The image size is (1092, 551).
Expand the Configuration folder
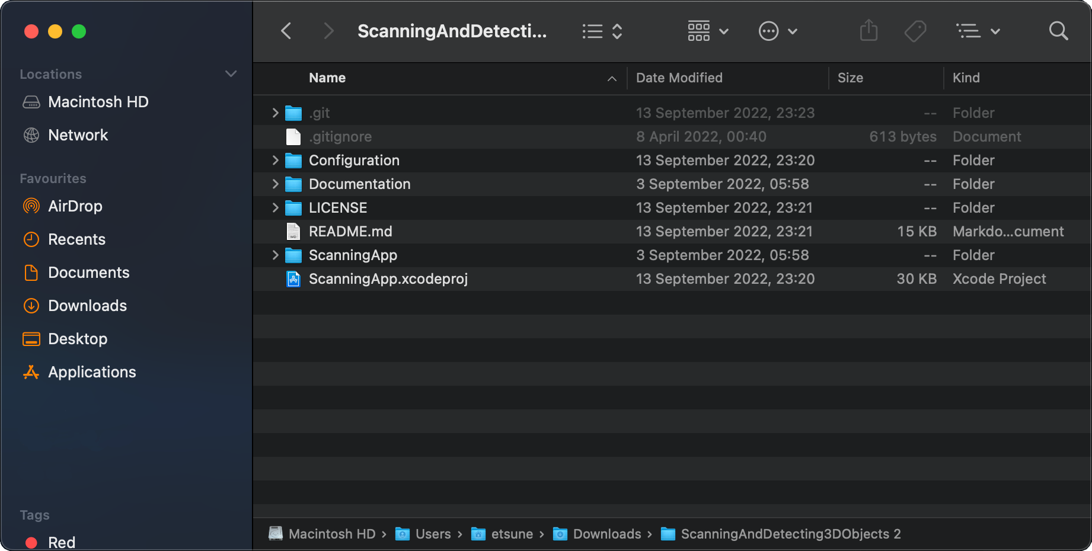point(275,161)
